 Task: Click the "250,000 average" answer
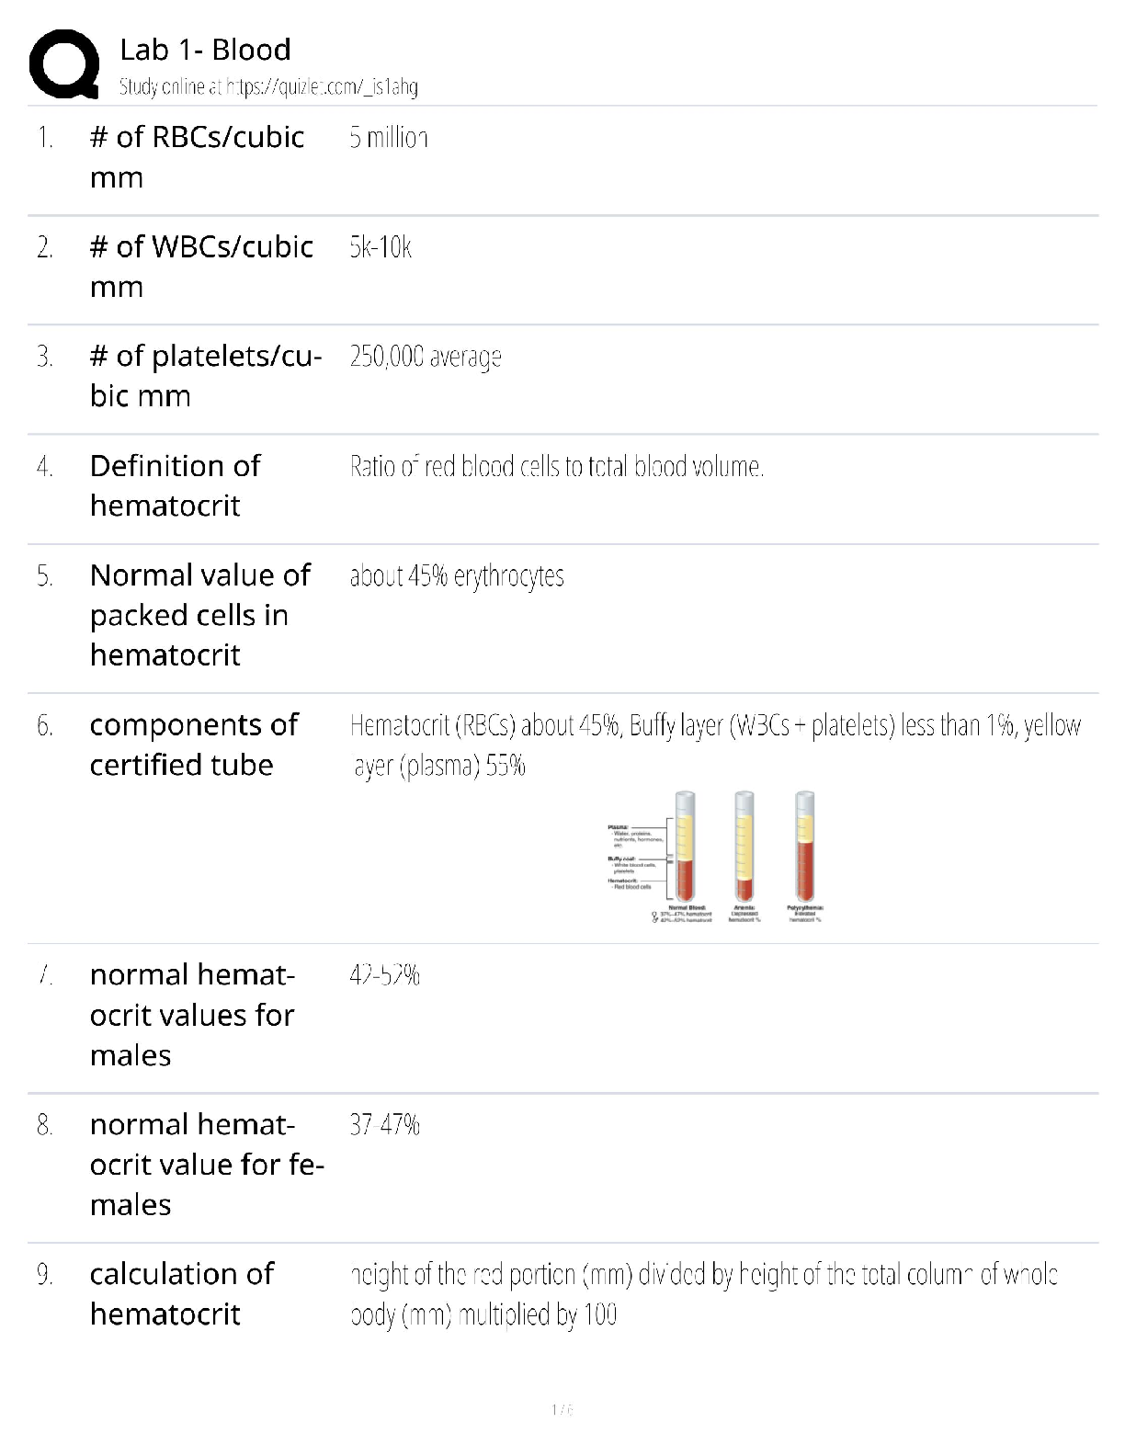(x=425, y=357)
